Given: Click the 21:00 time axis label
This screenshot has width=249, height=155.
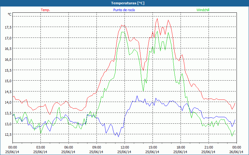Looking at the screenshot, I should coord(209,148).
